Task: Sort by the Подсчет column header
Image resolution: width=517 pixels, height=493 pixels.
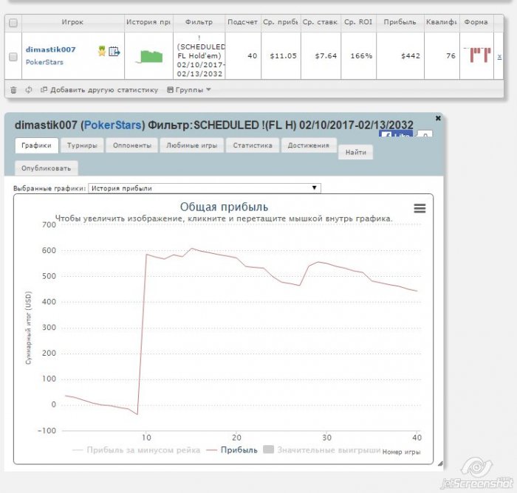Action: (x=243, y=22)
